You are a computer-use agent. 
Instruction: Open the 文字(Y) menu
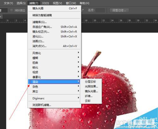click(8, 3)
